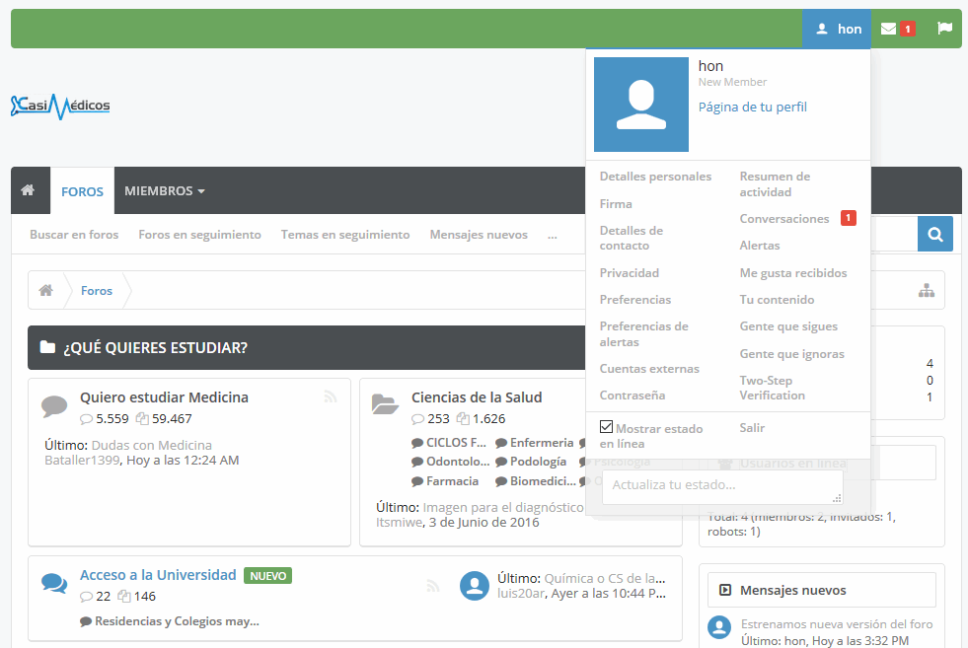Open Privacidad settings
This screenshot has height=648, width=968.
click(630, 273)
